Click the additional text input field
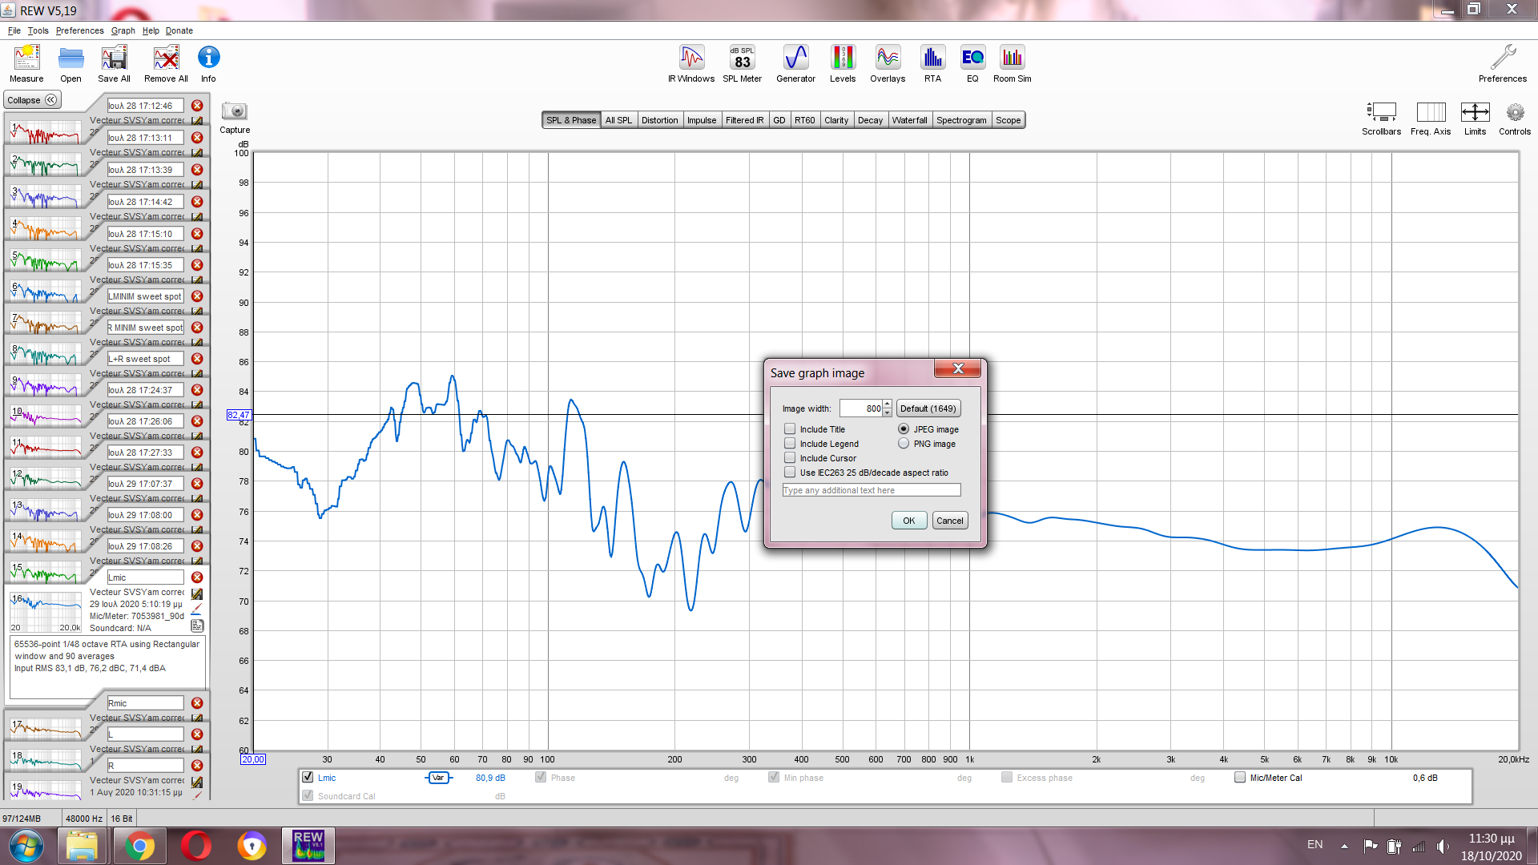This screenshot has height=865, width=1538. click(x=871, y=490)
